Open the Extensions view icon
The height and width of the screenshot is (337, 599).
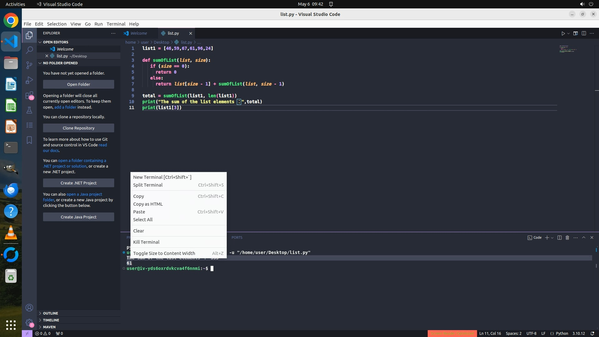click(x=29, y=95)
